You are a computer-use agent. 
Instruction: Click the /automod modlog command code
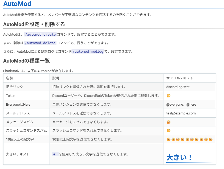pos(88,52)
